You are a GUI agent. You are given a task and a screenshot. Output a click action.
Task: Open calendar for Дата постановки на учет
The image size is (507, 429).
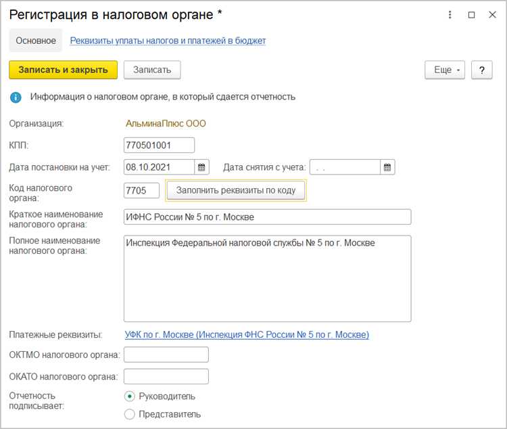(x=201, y=167)
